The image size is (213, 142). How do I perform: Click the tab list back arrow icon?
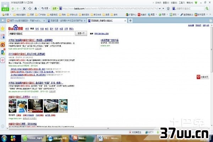coord(3,20)
